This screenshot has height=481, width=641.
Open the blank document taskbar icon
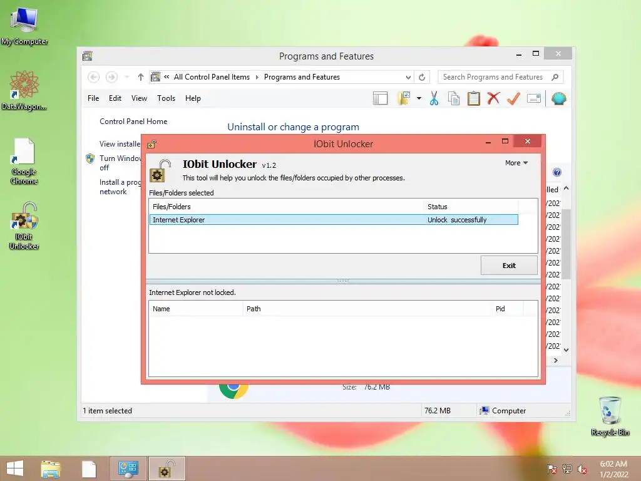coord(89,468)
